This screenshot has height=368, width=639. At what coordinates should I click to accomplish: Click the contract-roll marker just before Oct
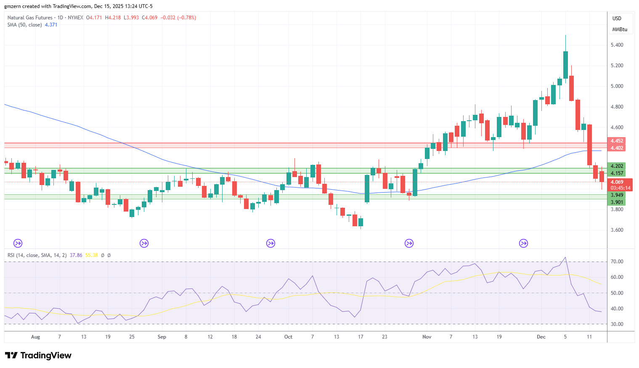[270, 243]
